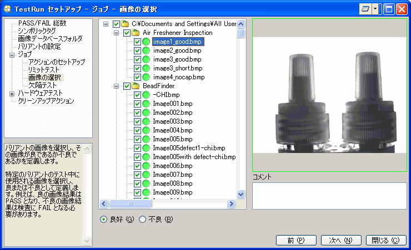Collapse the Air Freshener Inspection folder
This screenshot has height=250, width=411.
[x=117, y=33]
